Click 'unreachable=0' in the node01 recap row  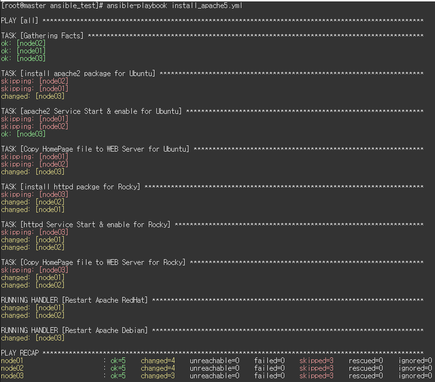click(x=214, y=361)
